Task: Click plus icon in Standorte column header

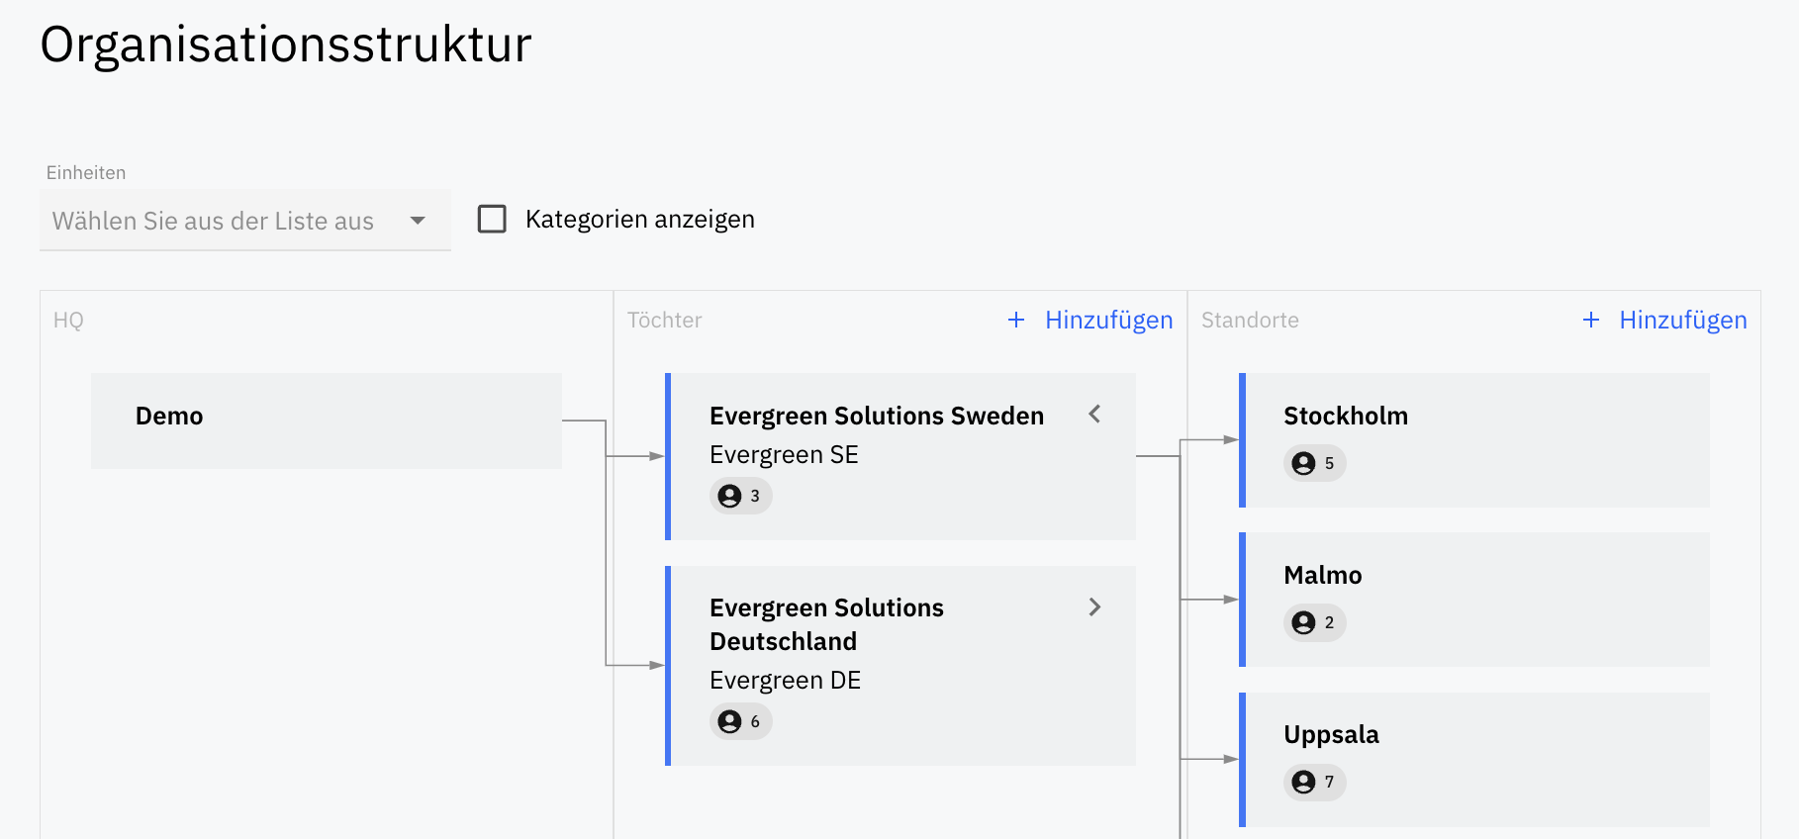Action: [1590, 320]
